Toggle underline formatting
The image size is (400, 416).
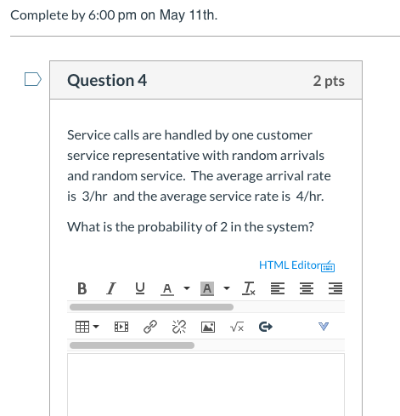(140, 288)
